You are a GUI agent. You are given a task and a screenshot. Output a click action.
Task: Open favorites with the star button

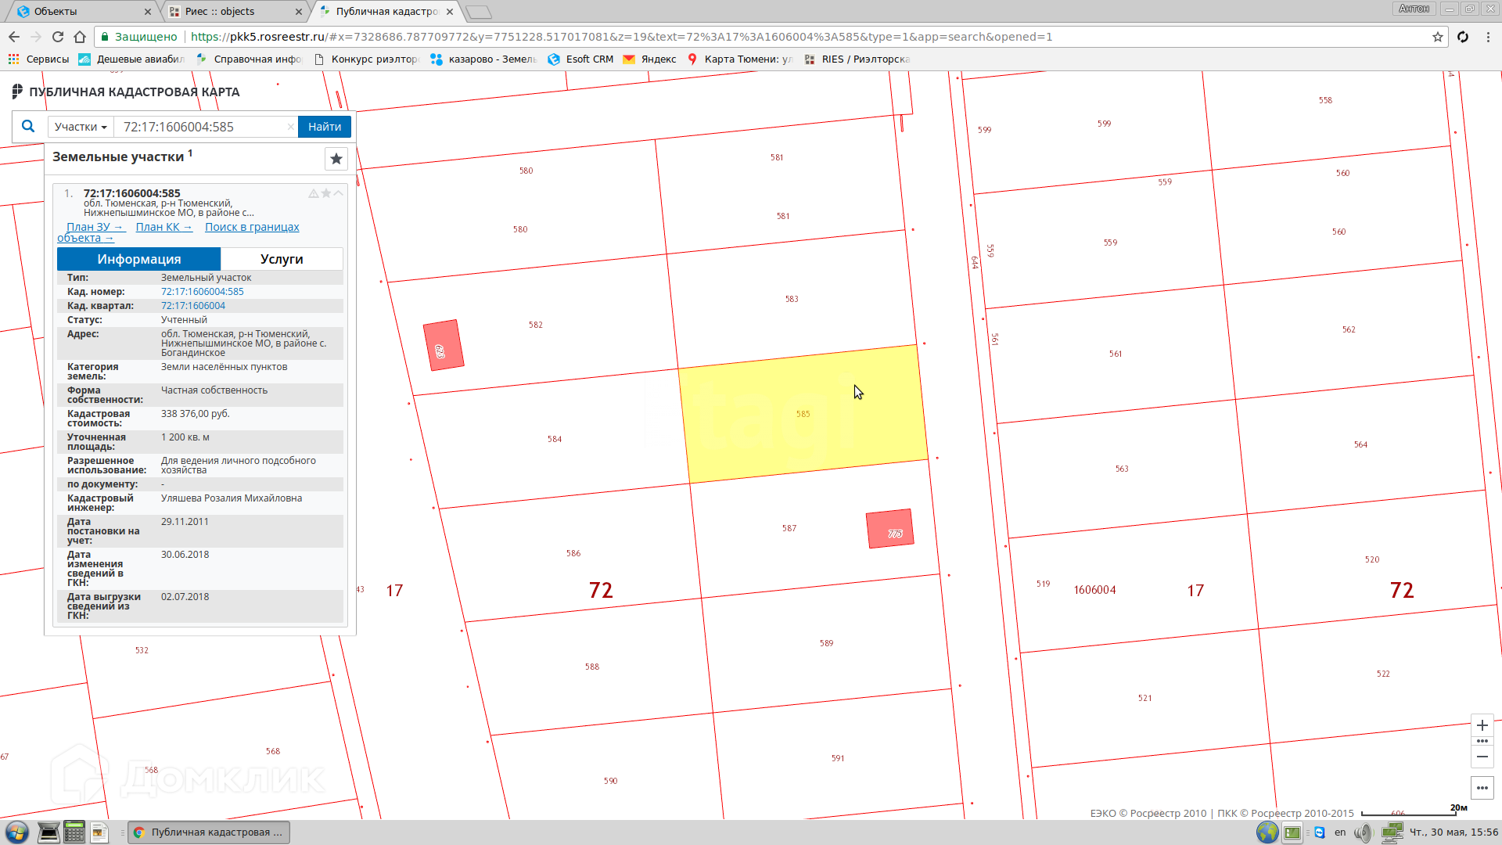coord(336,159)
